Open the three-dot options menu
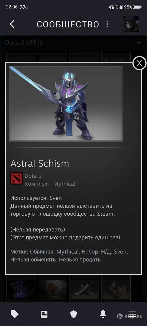This screenshot has width=147, height=326. tap(107, 24)
